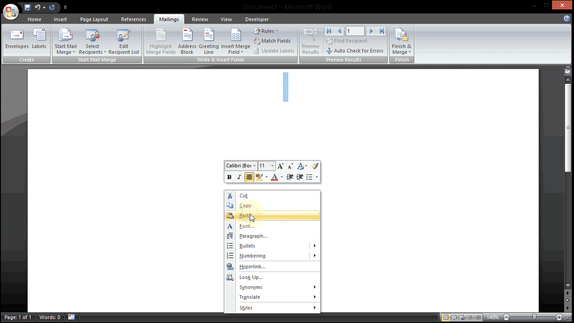Open the Labels tool
The image size is (574, 323).
[39, 39]
